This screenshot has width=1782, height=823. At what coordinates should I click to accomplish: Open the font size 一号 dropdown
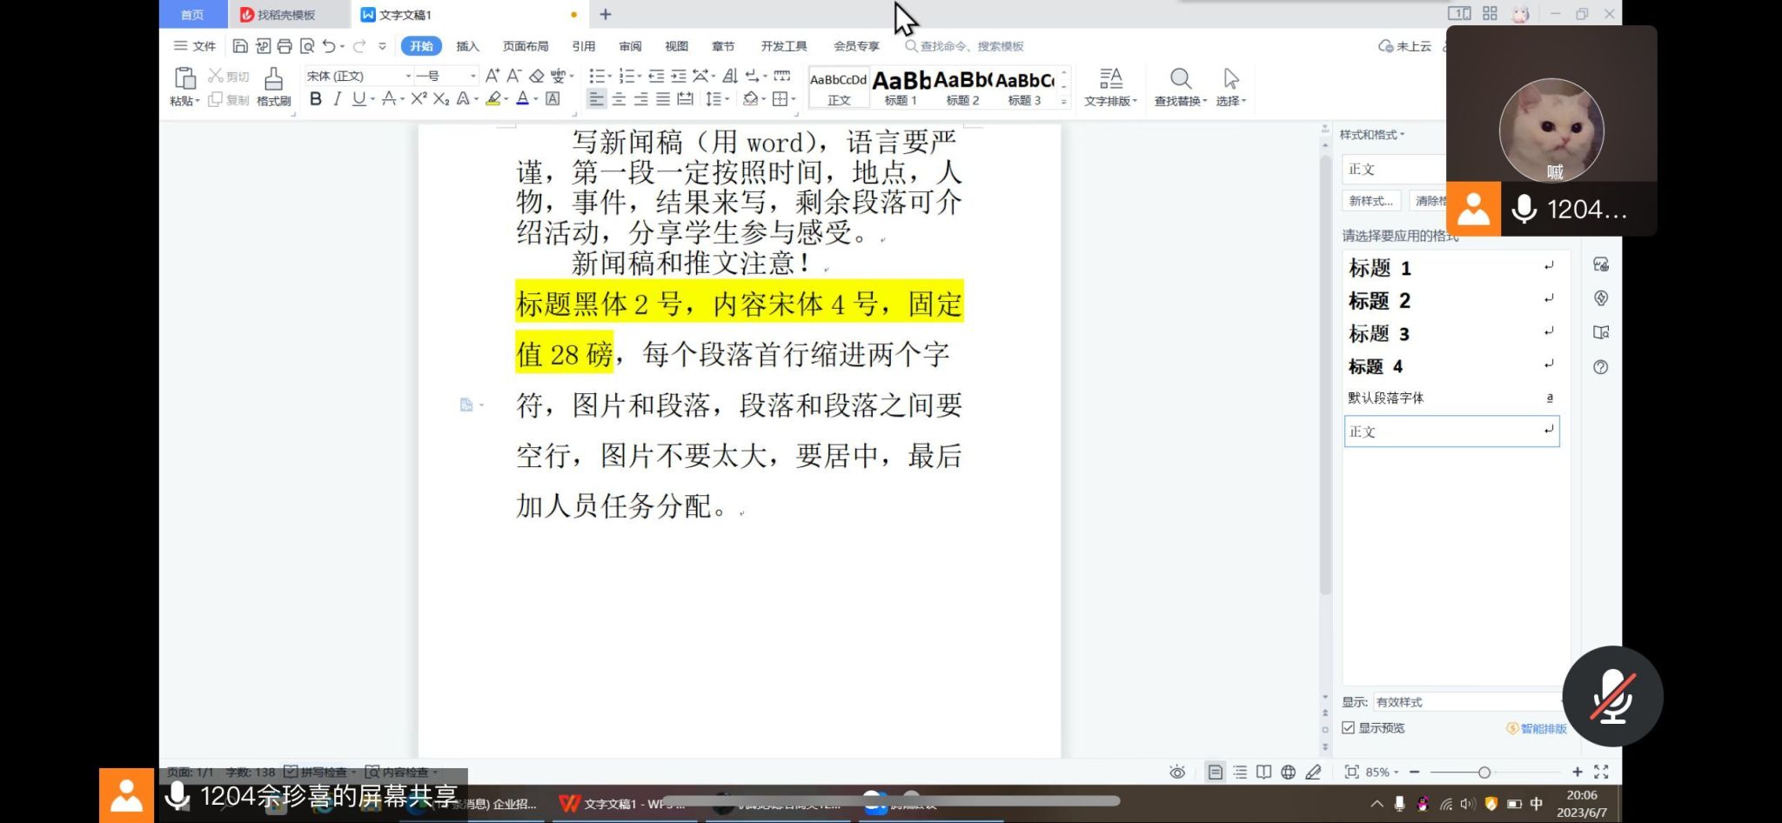click(472, 77)
